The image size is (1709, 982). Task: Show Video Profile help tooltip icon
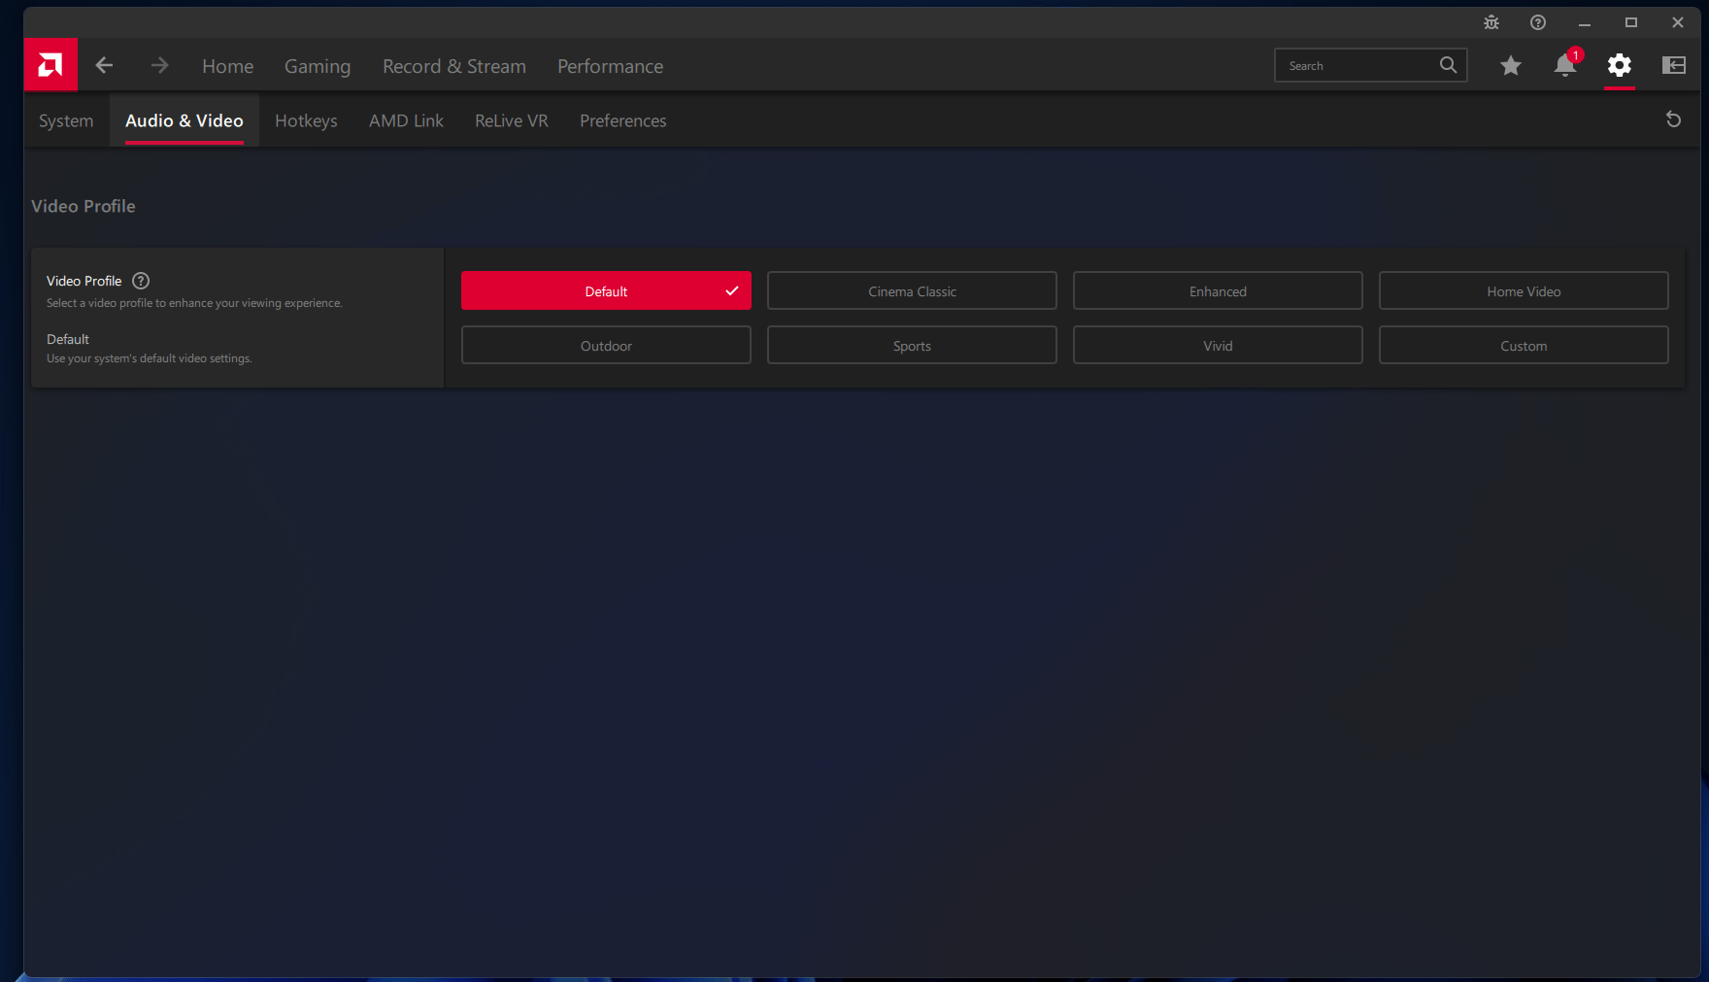[141, 281]
